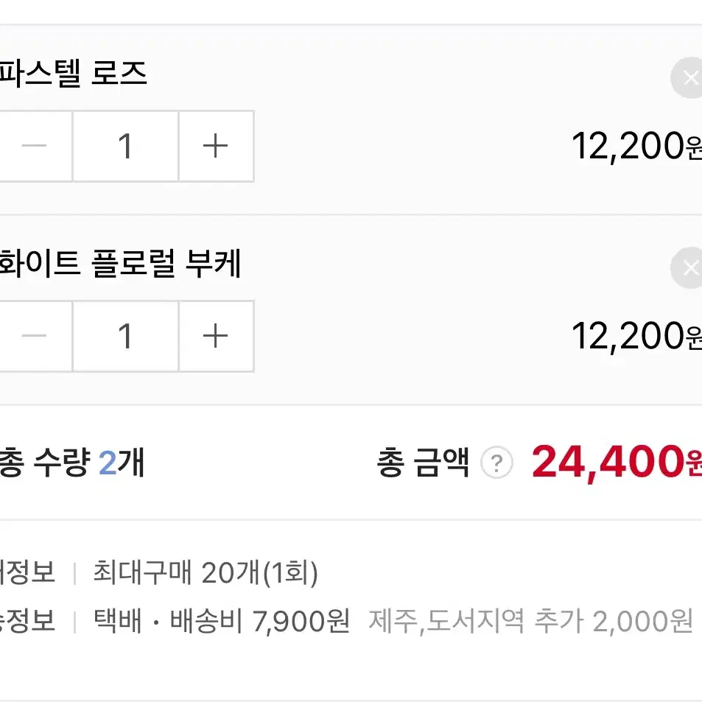Click the 최대구매 20개(1회) text
Viewport: 702px width, 702px height.
206,572
